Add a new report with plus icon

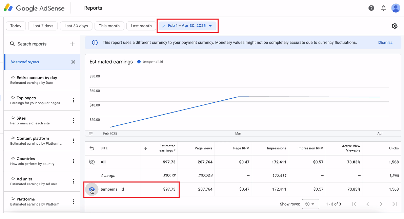pos(72,44)
